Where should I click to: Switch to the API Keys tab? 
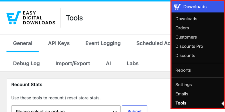pyautogui.click(x=59, y=43)
